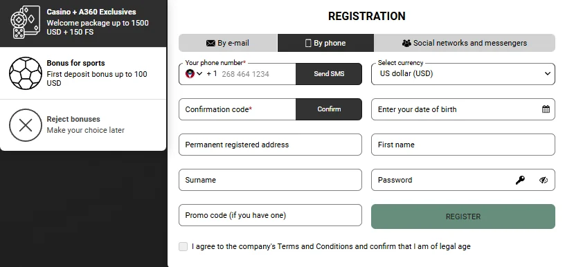
Task: Click the casino chips and cards icon
Action: tap(25, 22)
